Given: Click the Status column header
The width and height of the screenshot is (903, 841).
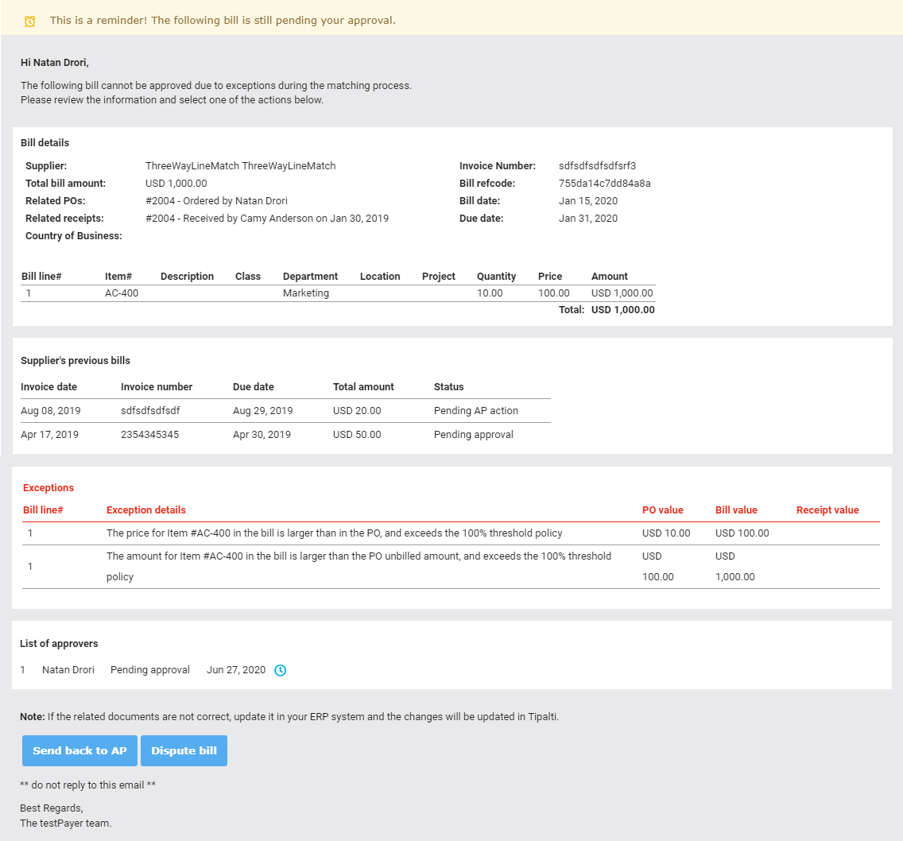Looking at the screenshot, I should [x=448, y=387].
